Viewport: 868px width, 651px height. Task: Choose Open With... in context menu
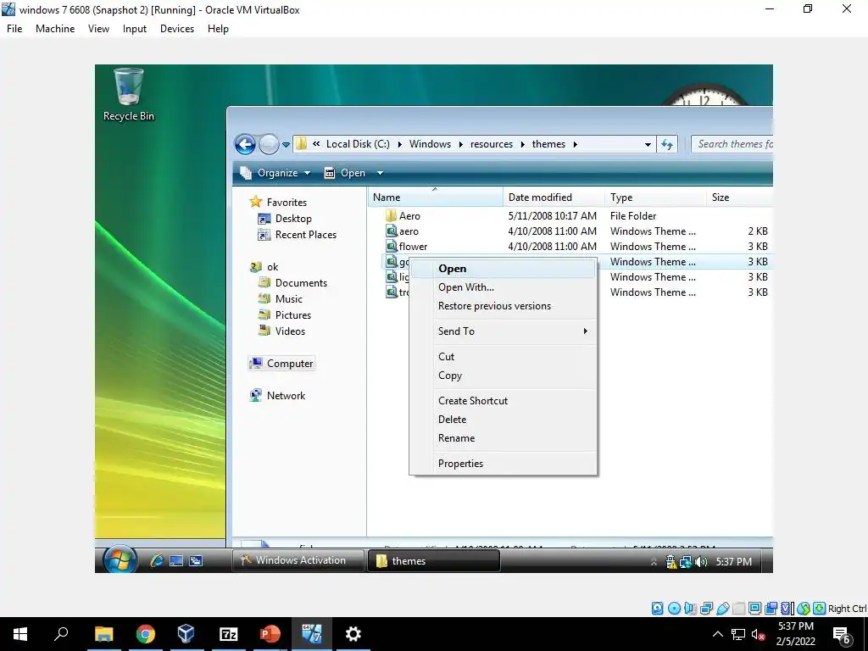pos(503,287)
